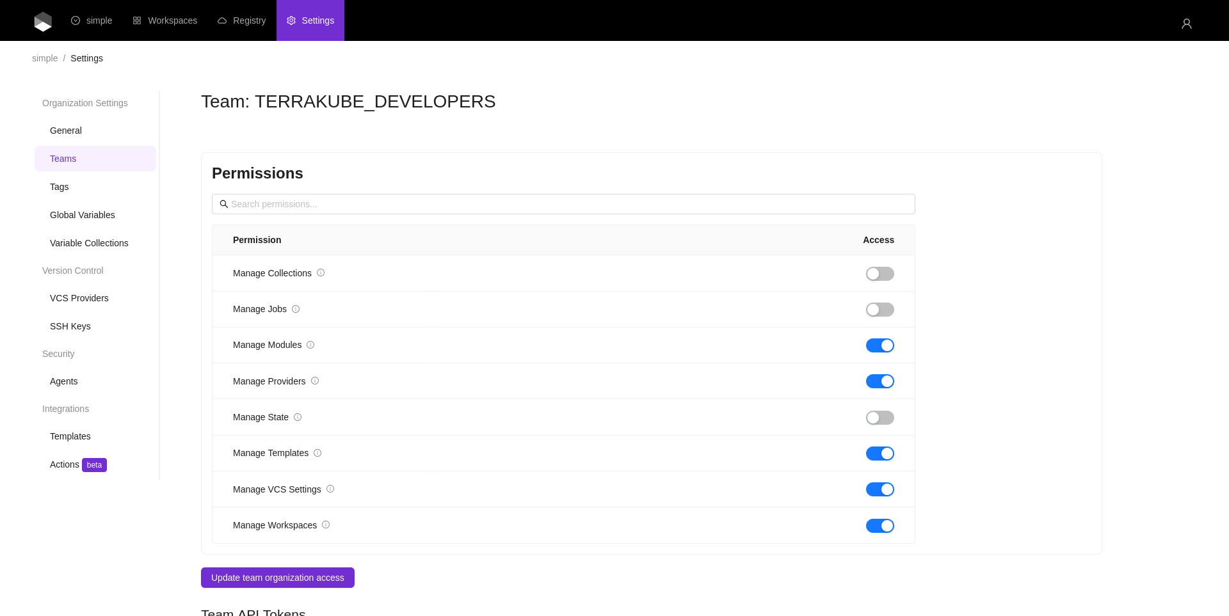
Task: Click info icon beside Manage State
Action: tap(298, 417)
